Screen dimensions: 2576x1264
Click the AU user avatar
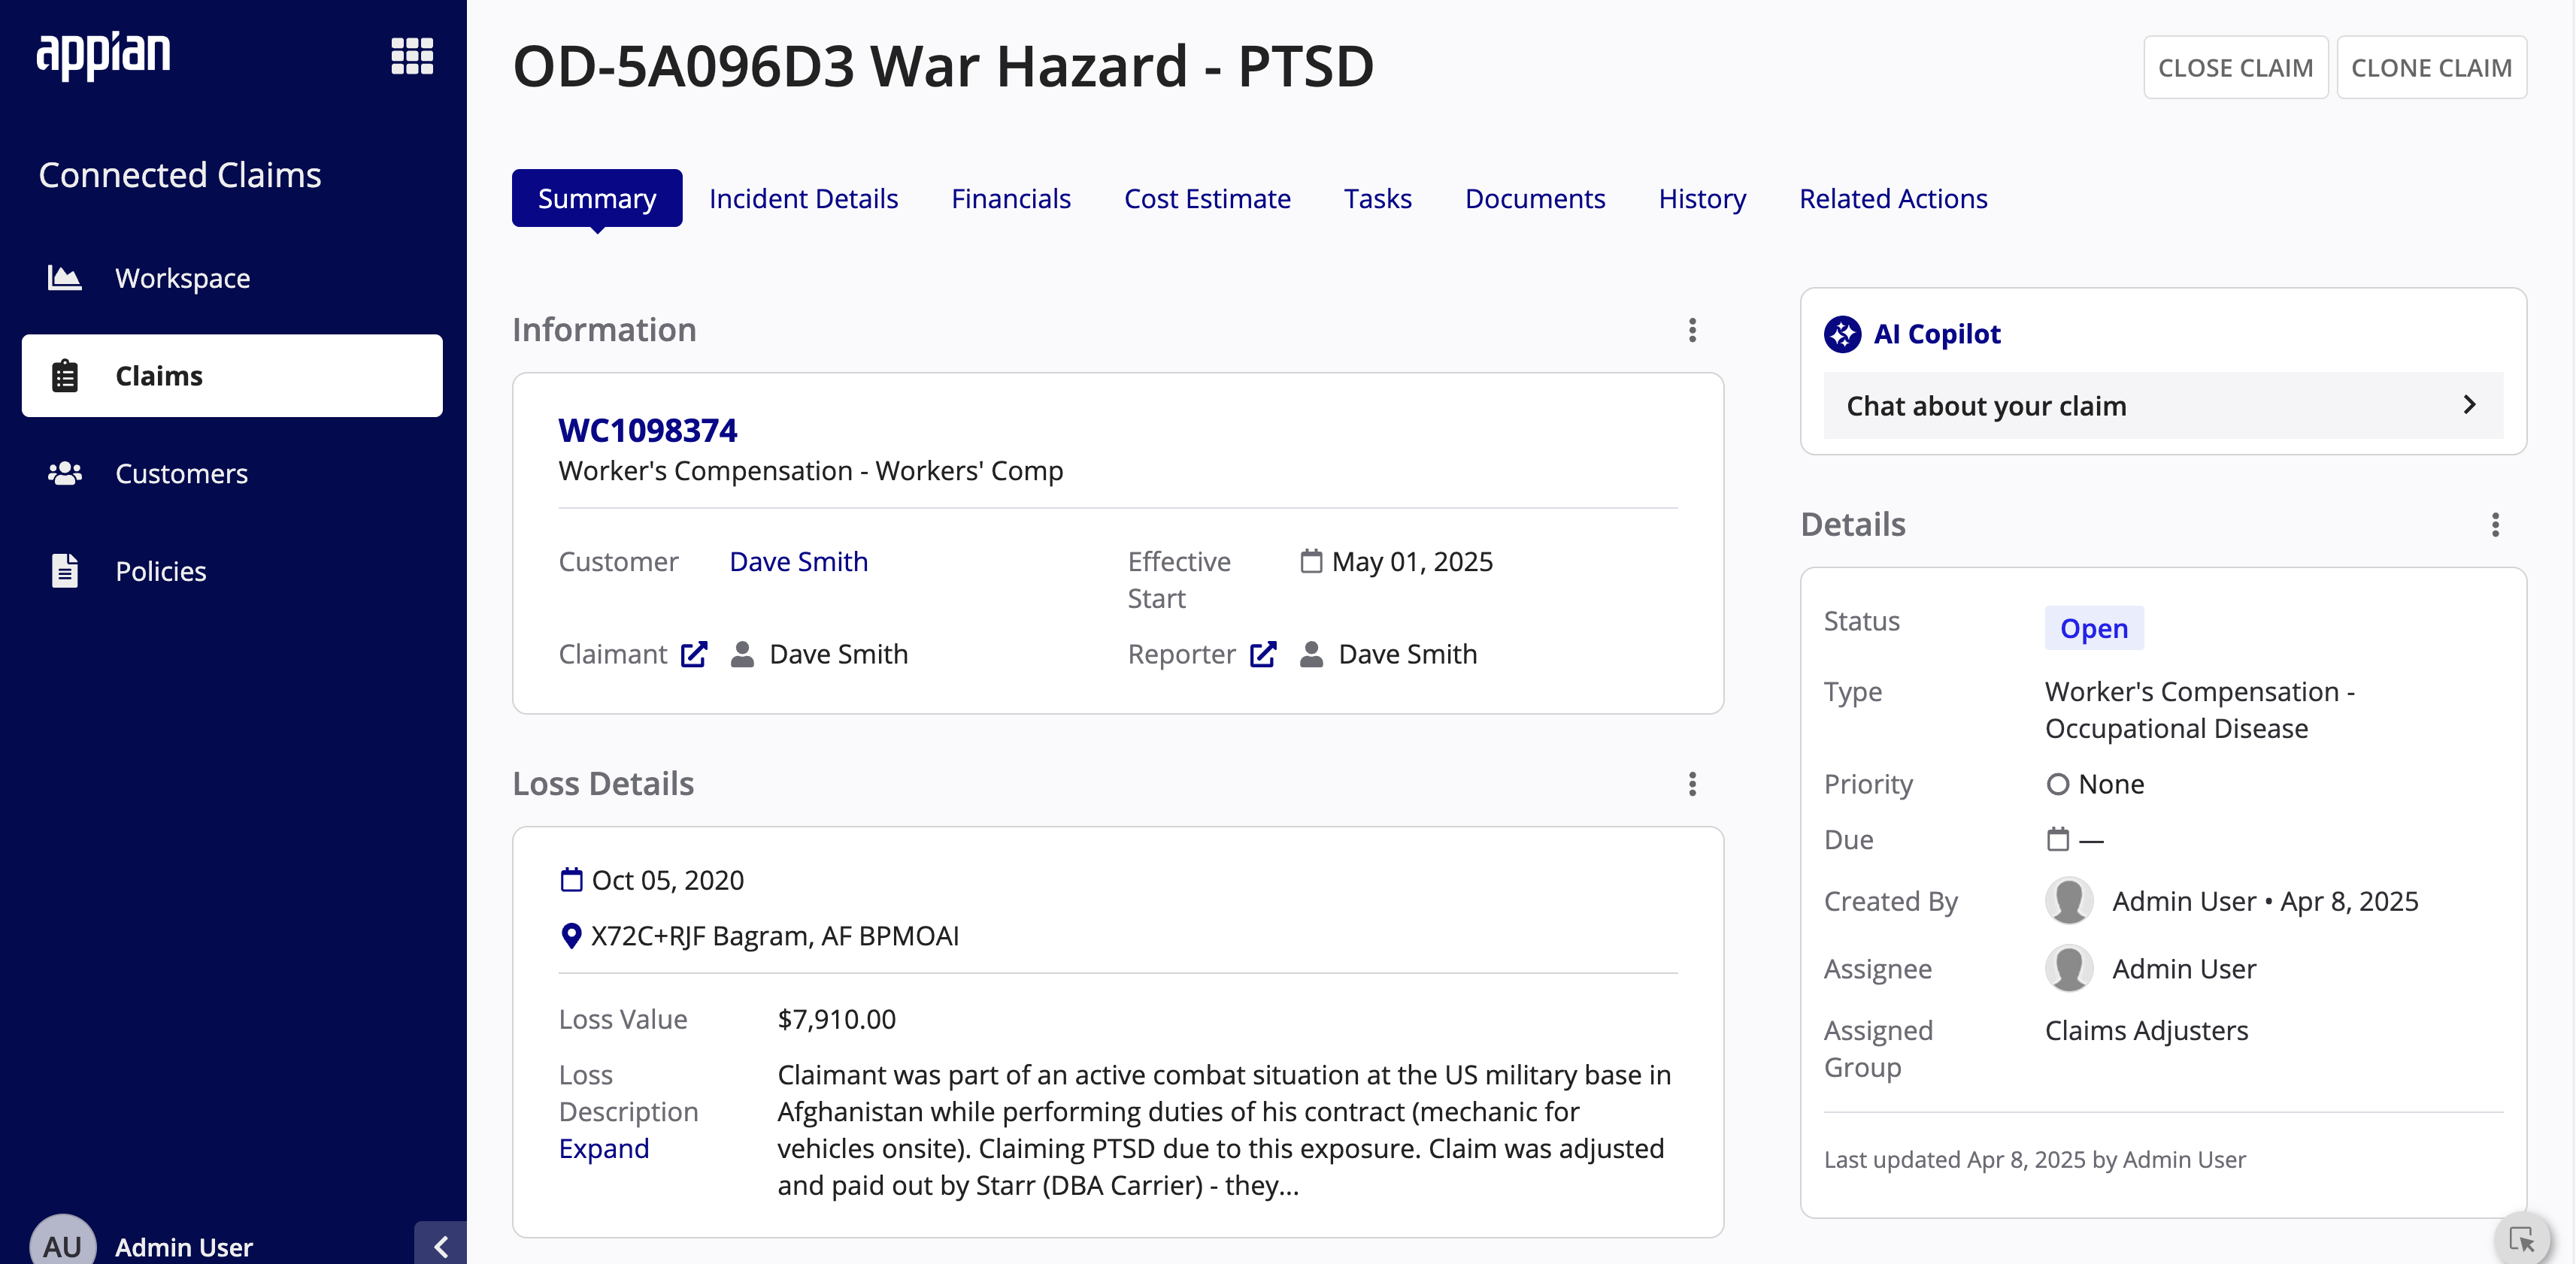click(x=62, y=1244)
